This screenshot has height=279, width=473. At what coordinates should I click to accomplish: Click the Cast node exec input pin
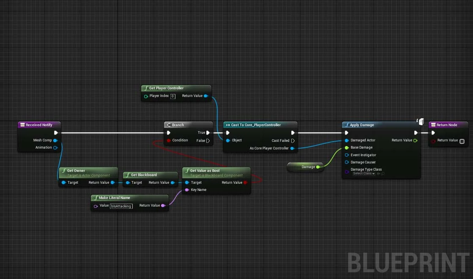point(228,133)
